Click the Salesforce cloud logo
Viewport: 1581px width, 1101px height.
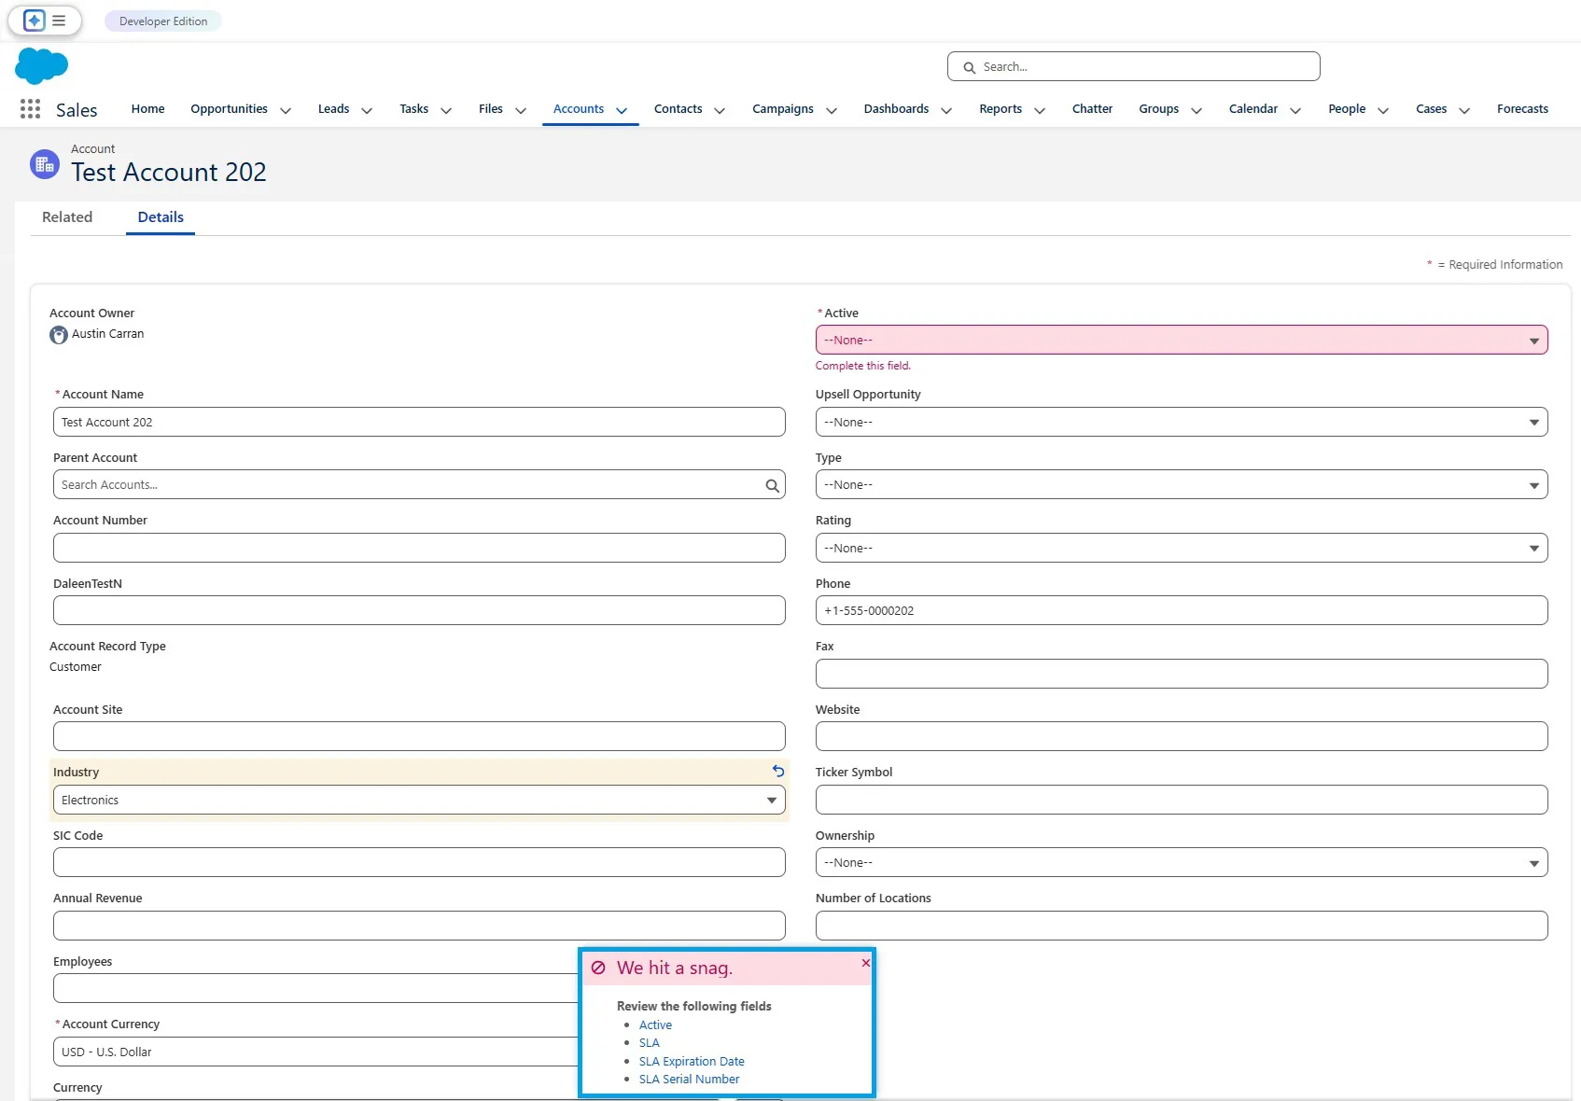pos(42,66)
